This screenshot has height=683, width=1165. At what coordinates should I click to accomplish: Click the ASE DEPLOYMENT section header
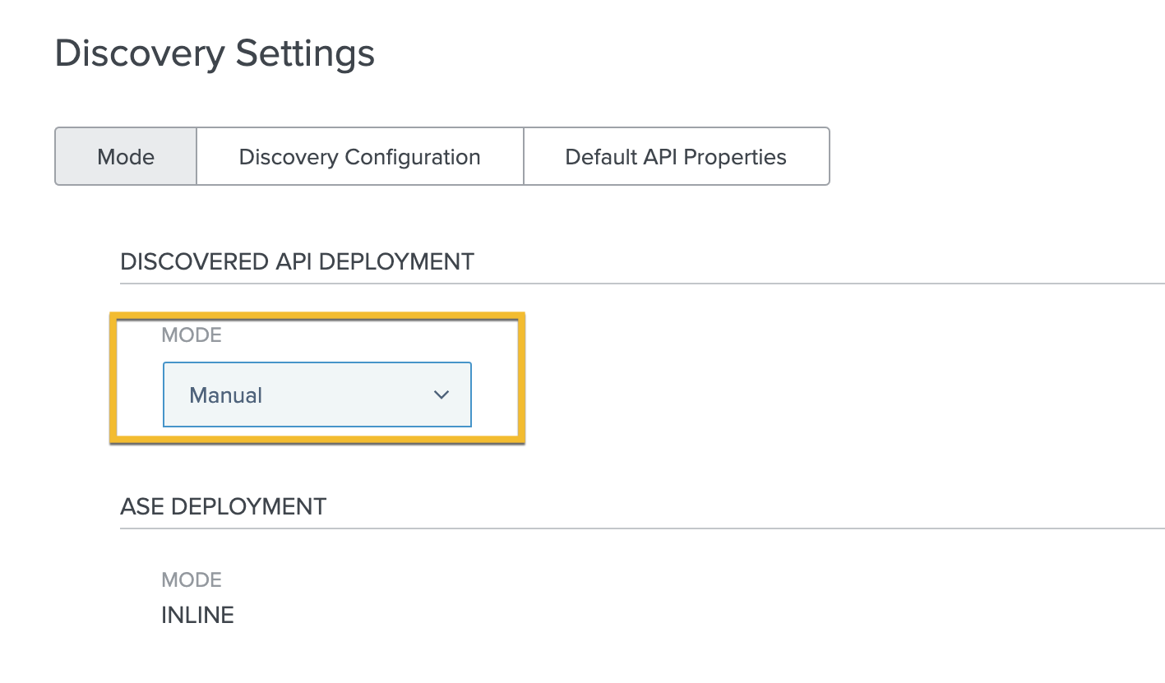[223, 506]
